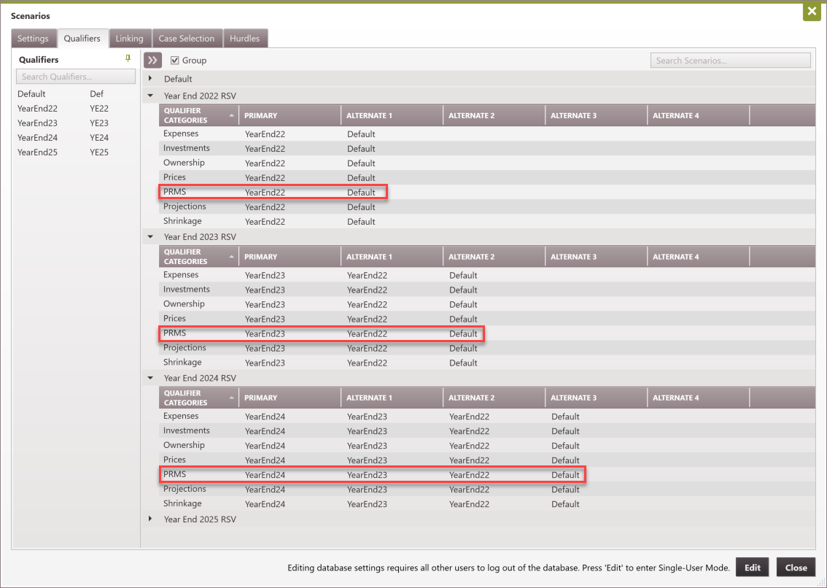The height and width of the screenshot is (588, 827).
Task: Expand the Year End 2025 RSV group
Action: [150, 519]
